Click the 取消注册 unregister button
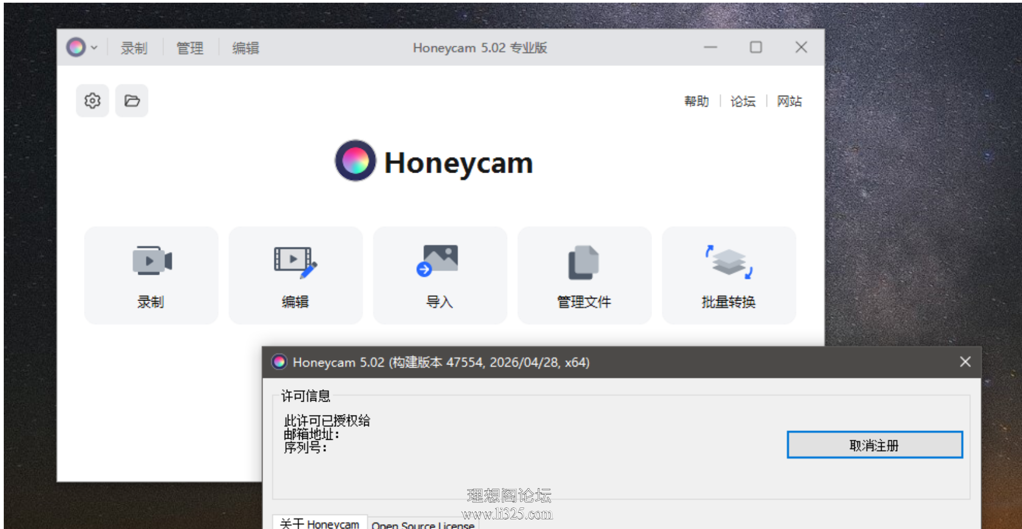The width and height of the screenshot is (1022, 529). 875,445
